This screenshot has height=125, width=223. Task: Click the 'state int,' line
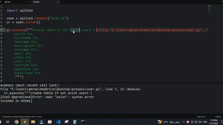(23, 57)
